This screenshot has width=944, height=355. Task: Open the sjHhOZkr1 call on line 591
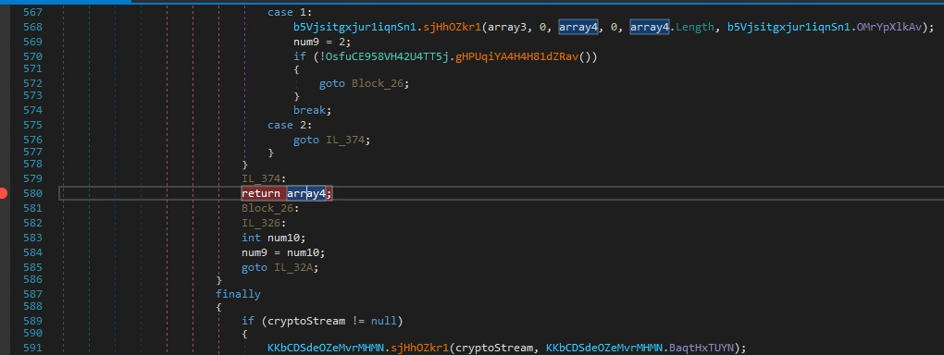[x=419, y=348]
